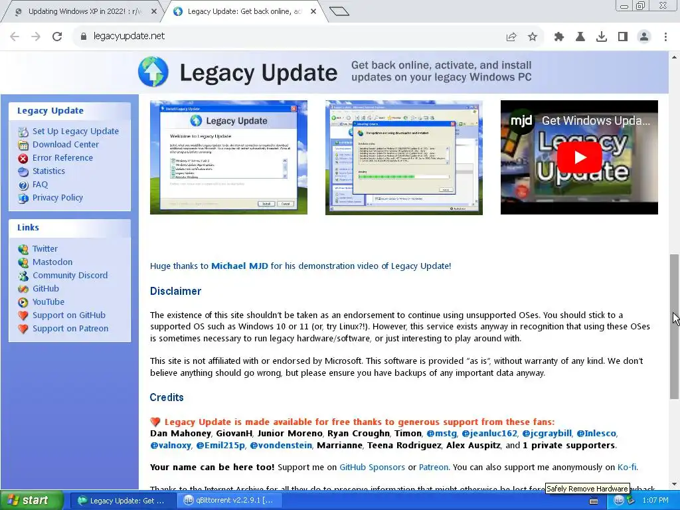The height and width of the screenshot is (510, 680).
Task: Click the GitHub link icon
Action: 23,290
